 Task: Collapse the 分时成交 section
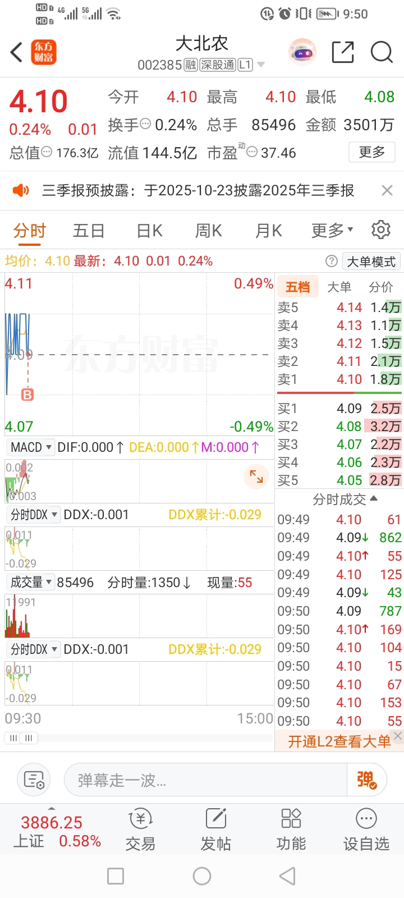[x=345, y=499]
